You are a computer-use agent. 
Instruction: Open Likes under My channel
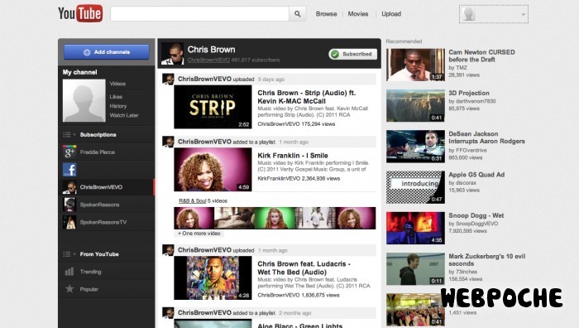[116, 97]
